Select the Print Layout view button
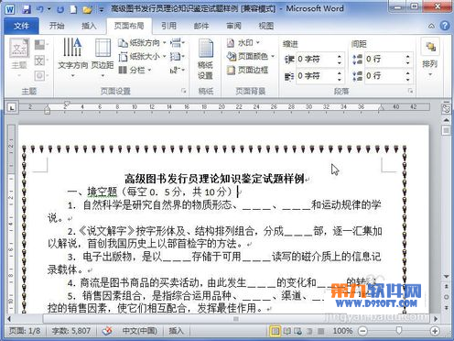 275,331
